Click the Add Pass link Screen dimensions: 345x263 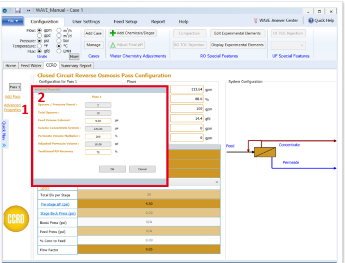pyautogui.click(x=12, y=97)
